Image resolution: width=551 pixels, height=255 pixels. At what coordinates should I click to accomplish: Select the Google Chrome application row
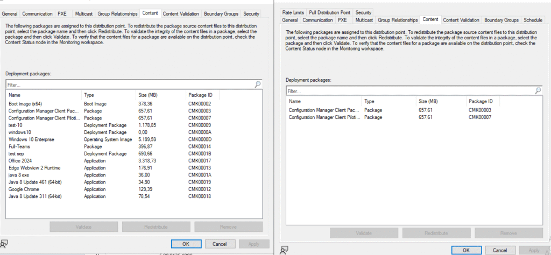tap(23, 189)
